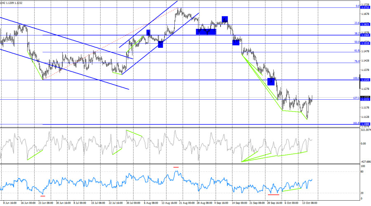Click the 13 Aug 16:00 date label
Viewport: 371px width, 206px height.
tap(169, 203)
